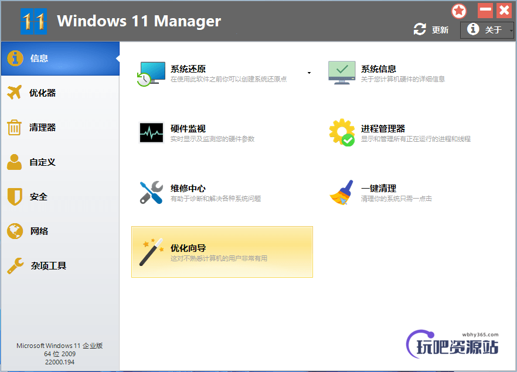The width and height of the screenshot is (517, 372).
Task: Click the 信息 sidebar info icon
Action: click(15, 59)
